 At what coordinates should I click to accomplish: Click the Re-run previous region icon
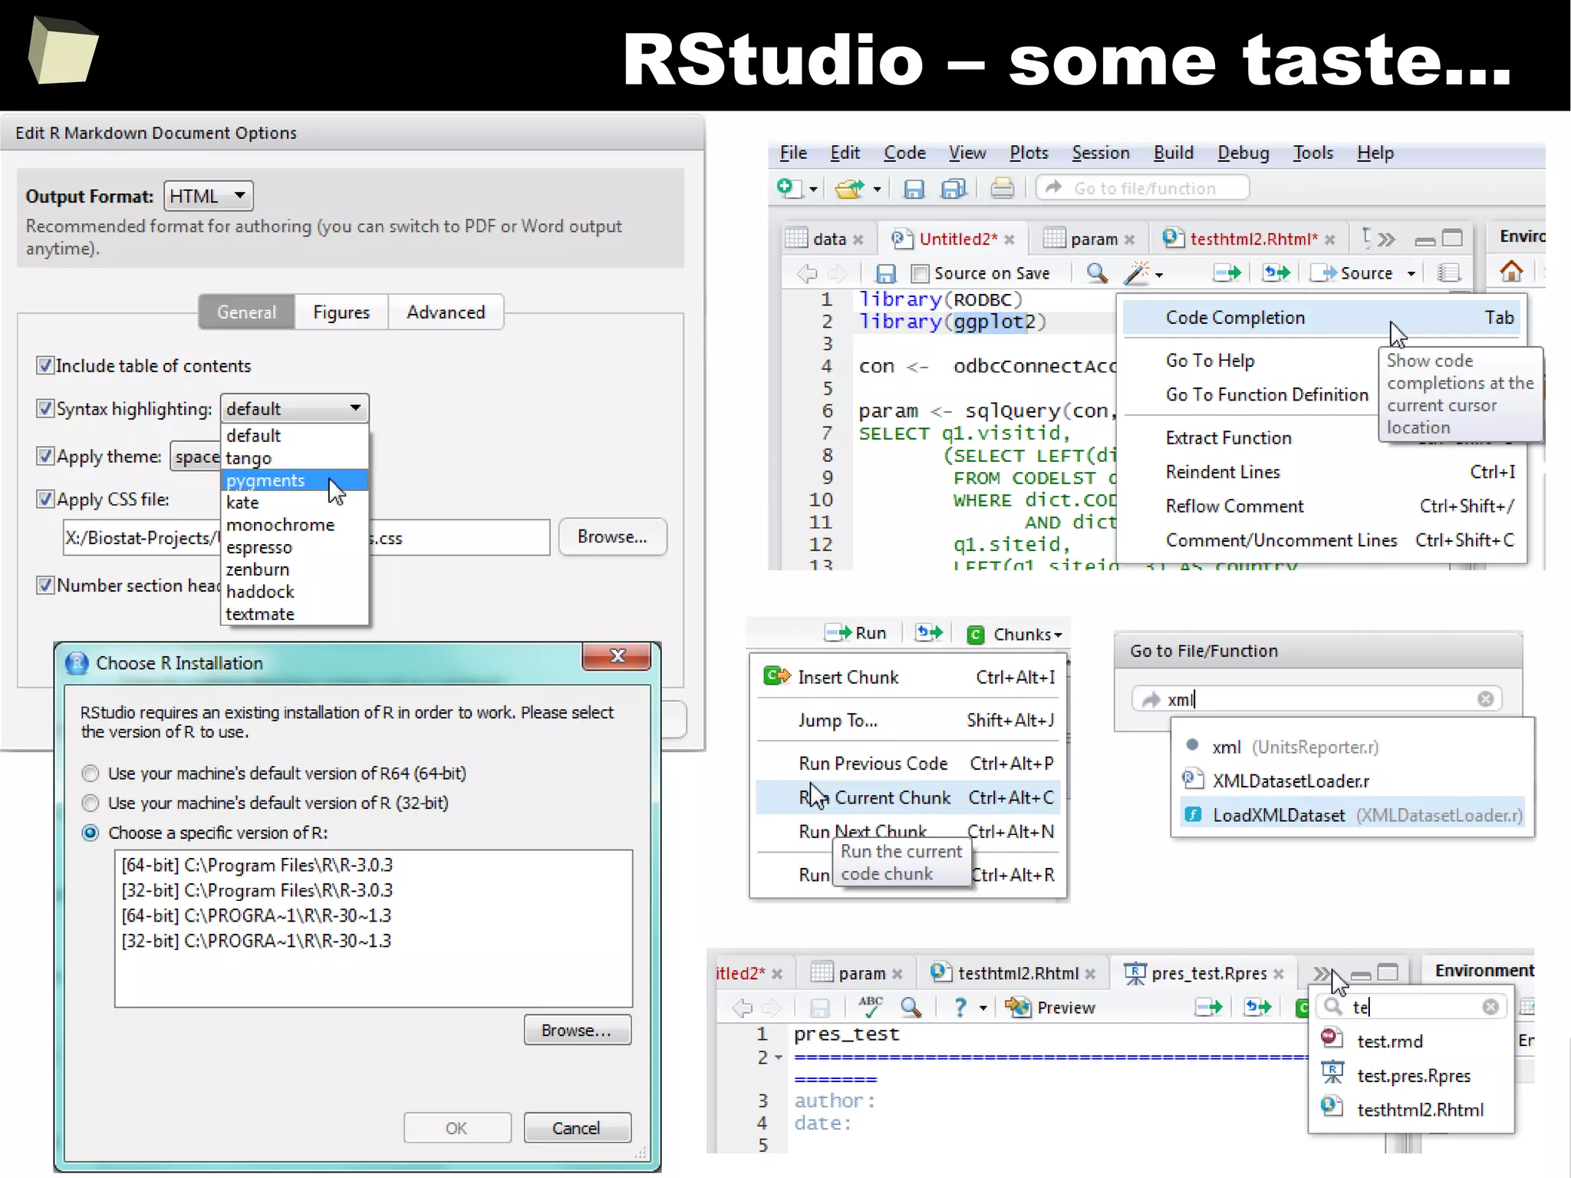click(1276, 272)
